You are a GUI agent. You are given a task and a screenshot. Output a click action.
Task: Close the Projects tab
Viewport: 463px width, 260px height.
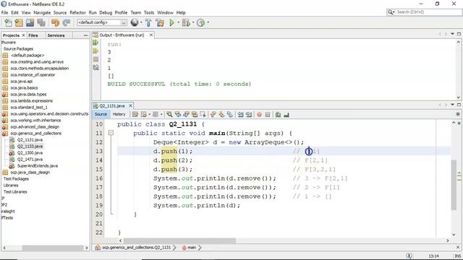pos(24,35)
